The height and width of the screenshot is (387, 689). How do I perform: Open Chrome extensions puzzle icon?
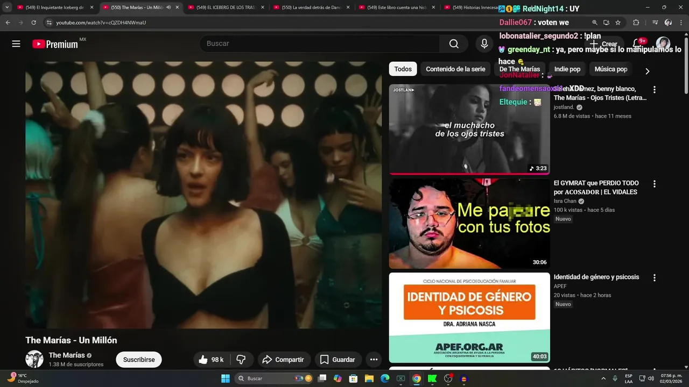pyautogui.click(x=636, y=23)
